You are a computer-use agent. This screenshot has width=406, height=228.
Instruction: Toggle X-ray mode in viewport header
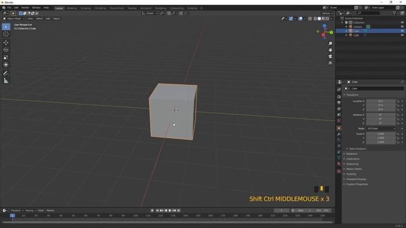310,18
